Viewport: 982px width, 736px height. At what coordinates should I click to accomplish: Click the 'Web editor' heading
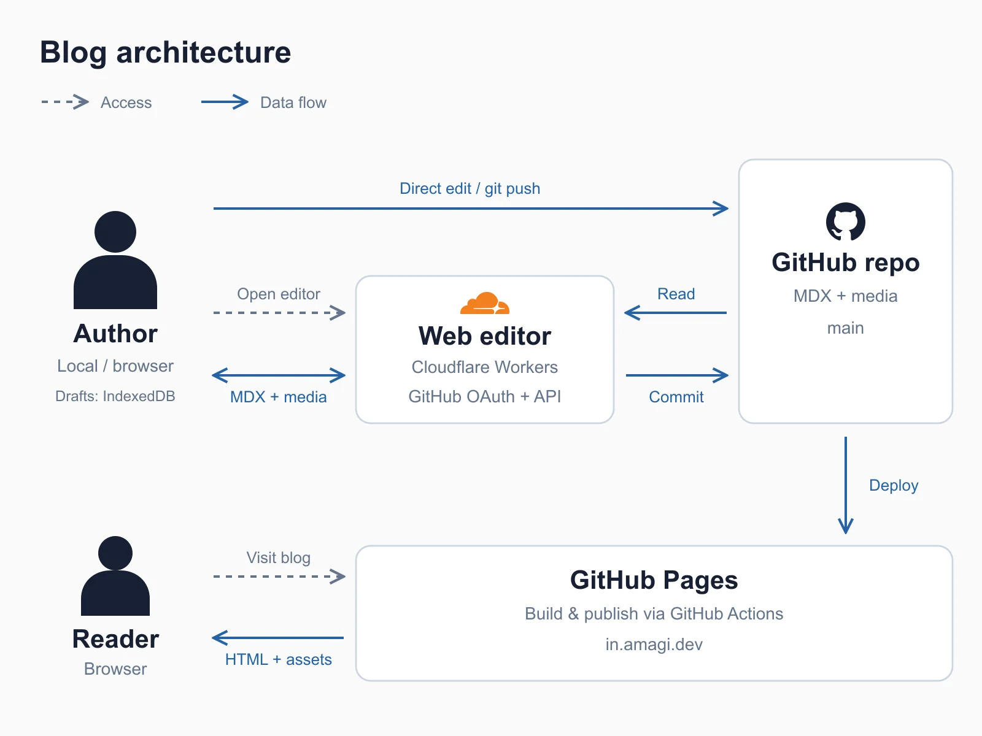click(485, 336)
